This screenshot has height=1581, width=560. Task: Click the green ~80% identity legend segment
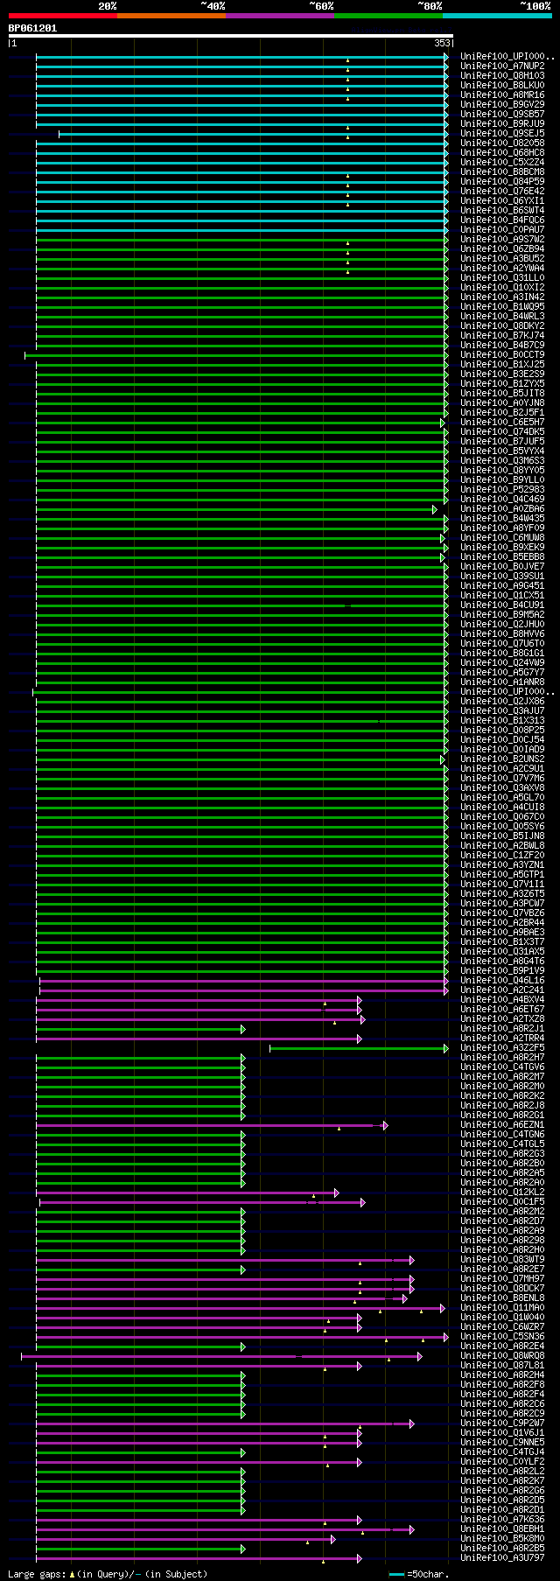pyautogui.click(x=388, y=15)
